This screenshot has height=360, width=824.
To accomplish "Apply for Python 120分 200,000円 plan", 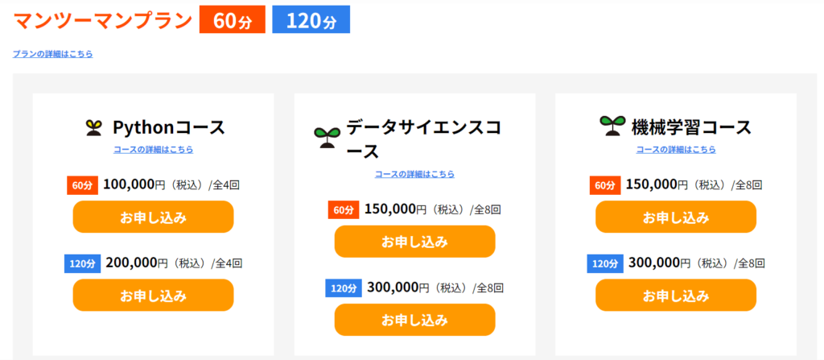I will click(153, 295).
